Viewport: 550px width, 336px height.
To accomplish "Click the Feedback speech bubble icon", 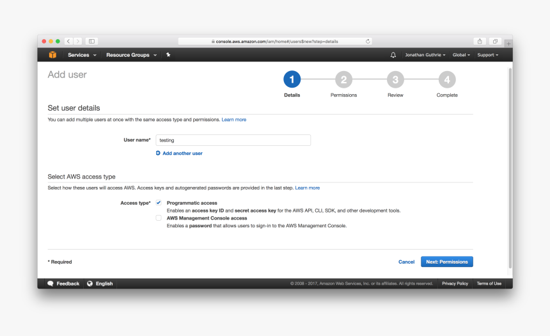I will click(x=50, y=284).
